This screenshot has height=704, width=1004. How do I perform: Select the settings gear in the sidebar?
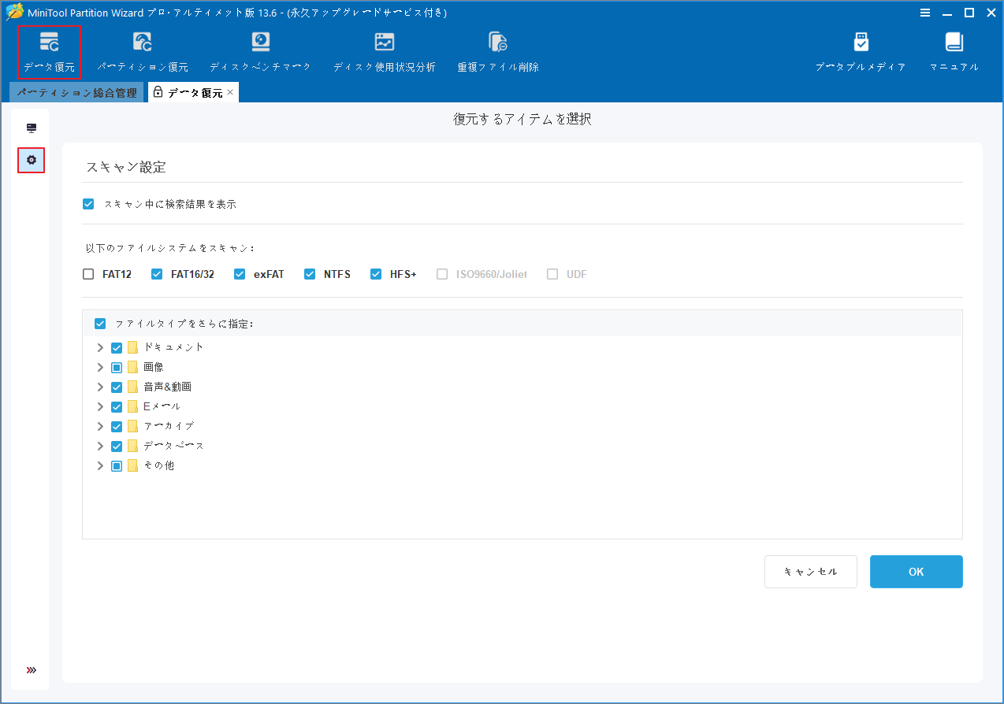click(31, 160)
